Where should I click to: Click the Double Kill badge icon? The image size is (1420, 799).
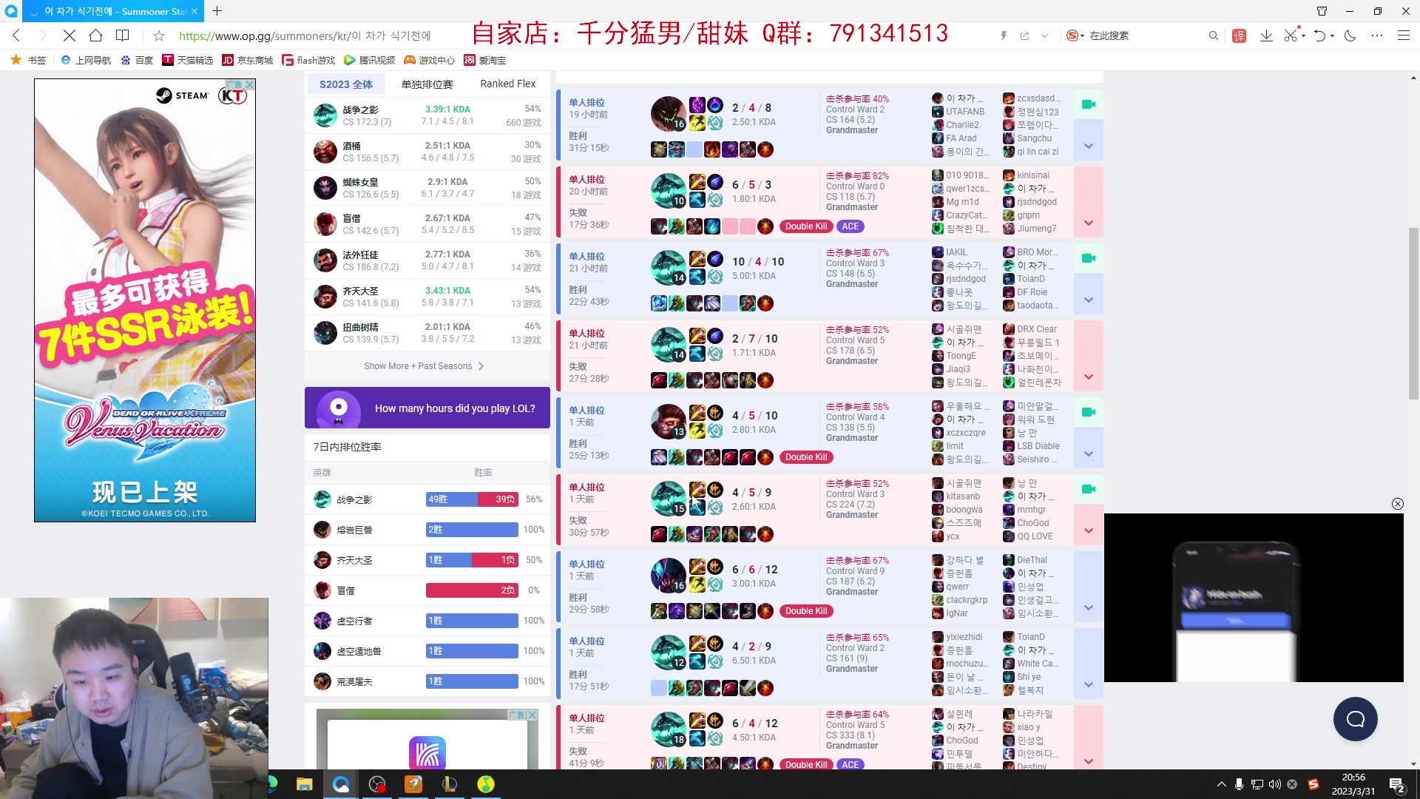[805, 226]
